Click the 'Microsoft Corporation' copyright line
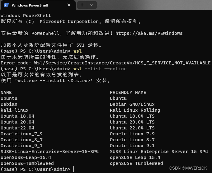212x173 pixels. coord(71,21)
